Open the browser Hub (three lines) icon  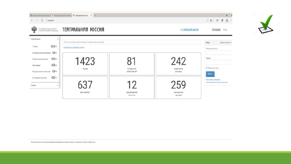[217, 20]
